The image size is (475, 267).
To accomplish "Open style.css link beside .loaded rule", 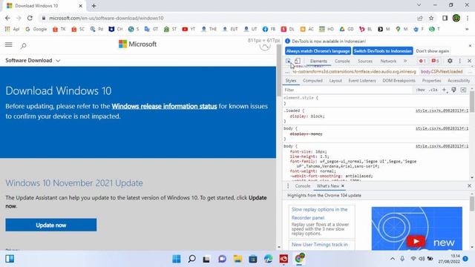I will click(442, 111).
